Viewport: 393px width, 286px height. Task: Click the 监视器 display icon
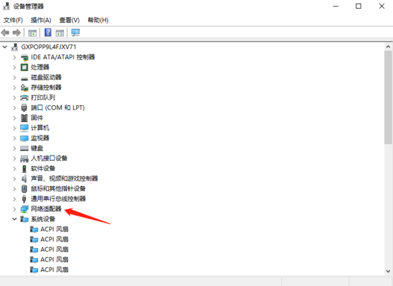click(24, 139)
